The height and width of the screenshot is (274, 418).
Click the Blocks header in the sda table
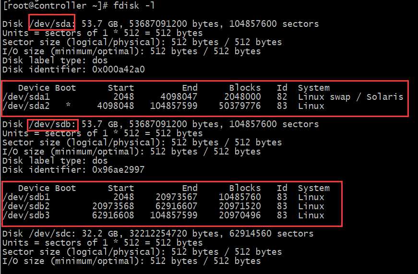(x=245, y=88)
